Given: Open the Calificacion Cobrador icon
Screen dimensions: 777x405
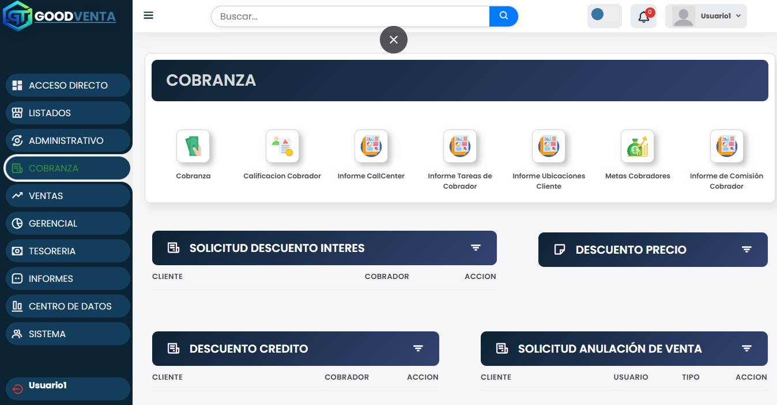Looking at the screenshot, I should (x=282, y=146).
